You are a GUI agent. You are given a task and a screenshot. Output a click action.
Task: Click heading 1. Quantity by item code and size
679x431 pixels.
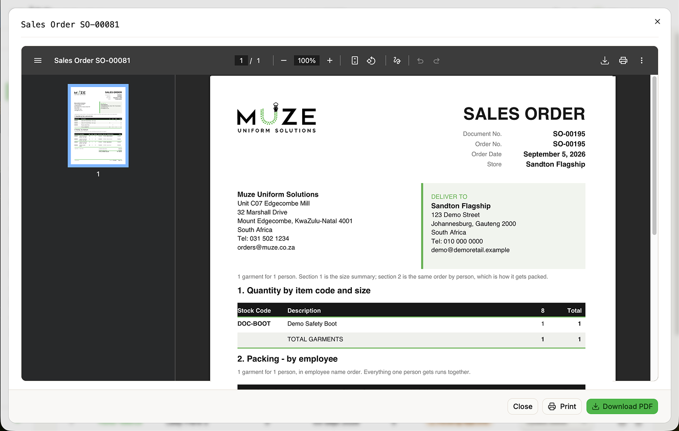pos(304,290)
